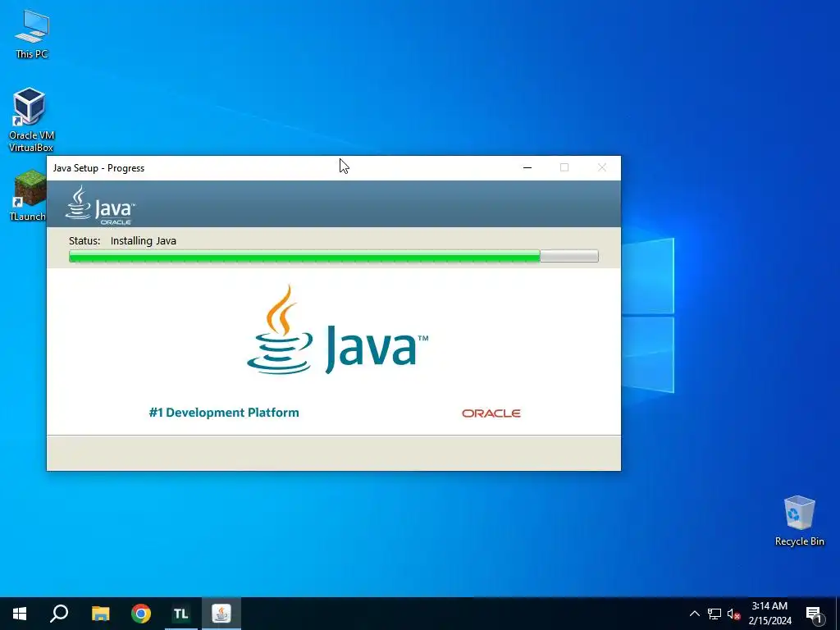Open the Windows Start menu
This screenshot has width=840, height=630.
(20, 614)
